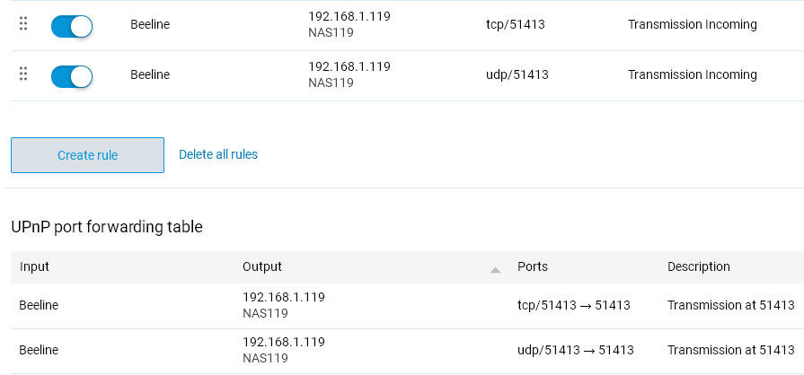Screen dimensions: 804x375
Task: Disable the tcp/51413 Transmission Incoming rule
Action: pos(72,26)
